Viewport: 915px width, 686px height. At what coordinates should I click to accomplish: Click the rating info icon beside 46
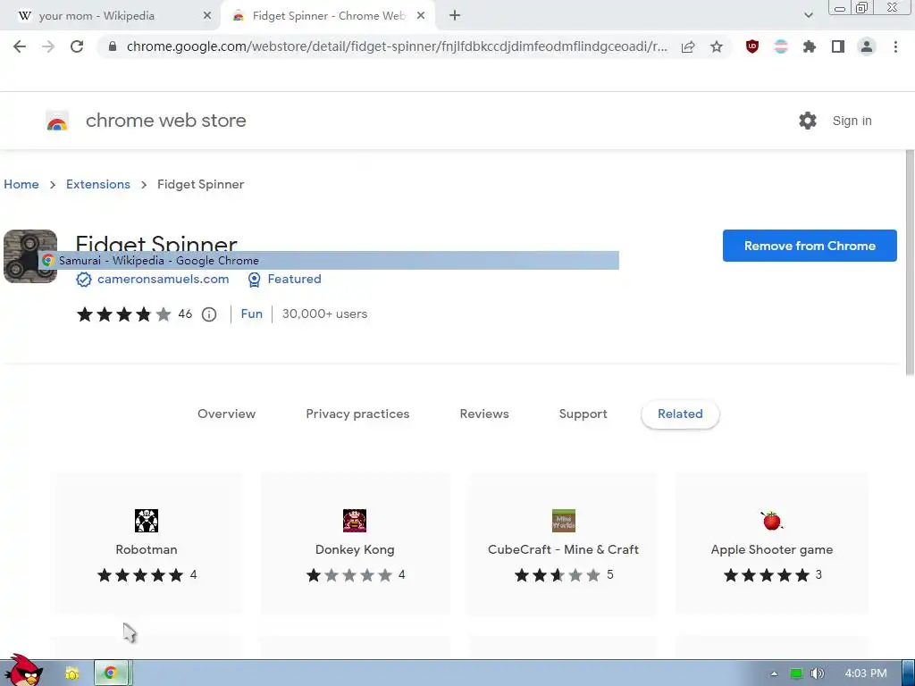coord(209,314)
